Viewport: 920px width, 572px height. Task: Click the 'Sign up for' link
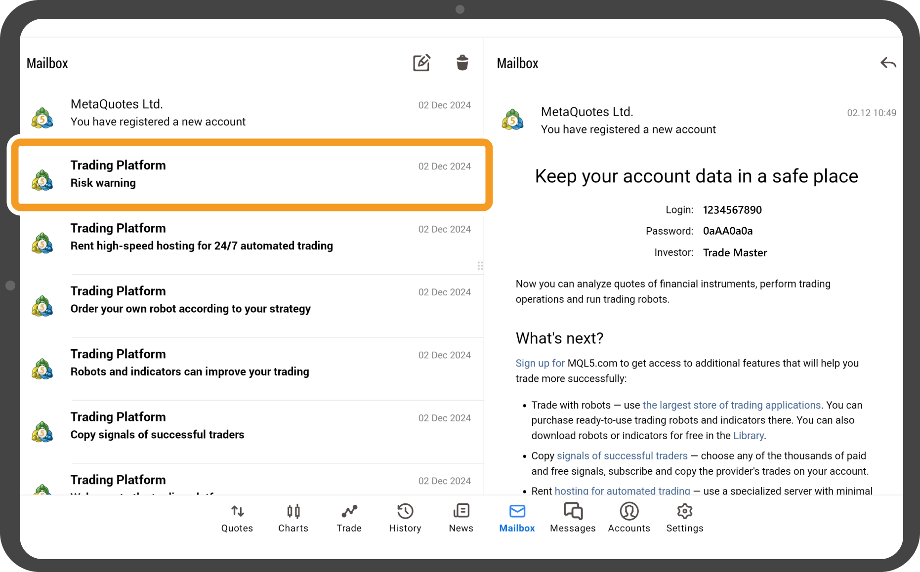click(540, 363)
